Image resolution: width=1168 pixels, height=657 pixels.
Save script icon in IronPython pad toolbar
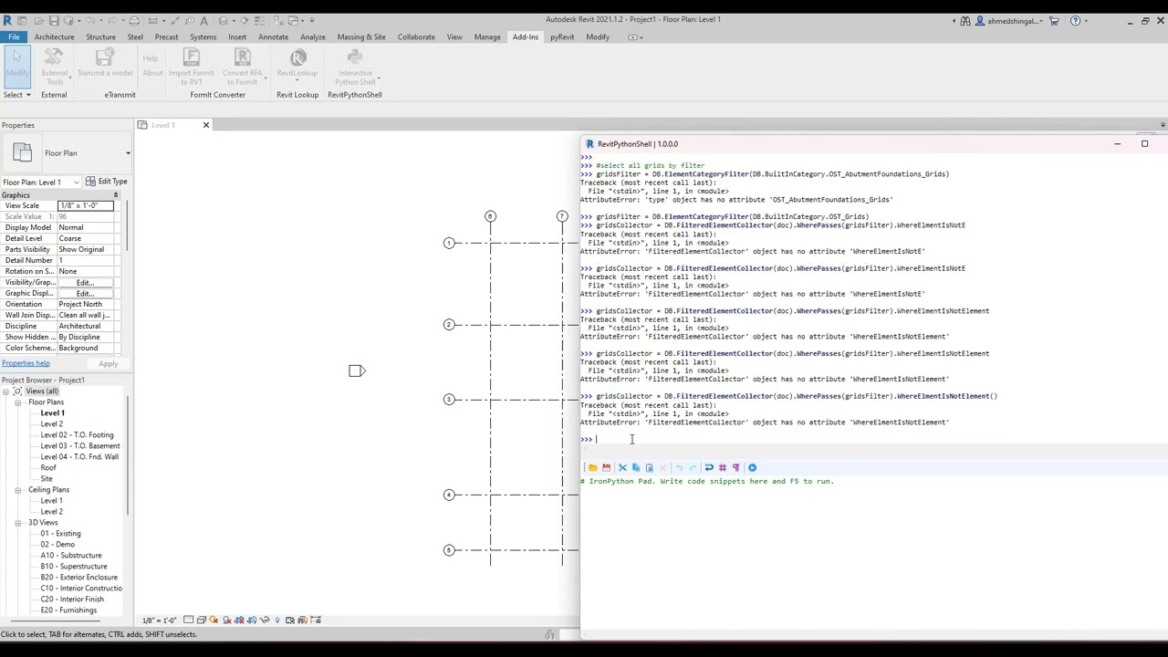click(606, 467)
